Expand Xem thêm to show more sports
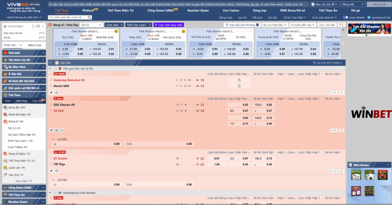Screen dimensions: 392x205 23,181
